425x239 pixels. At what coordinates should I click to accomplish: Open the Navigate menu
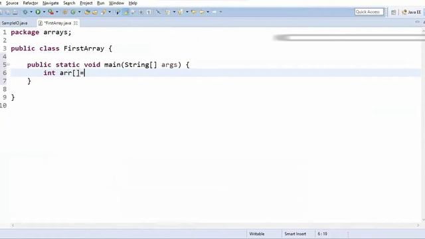[x=50, y=3]
